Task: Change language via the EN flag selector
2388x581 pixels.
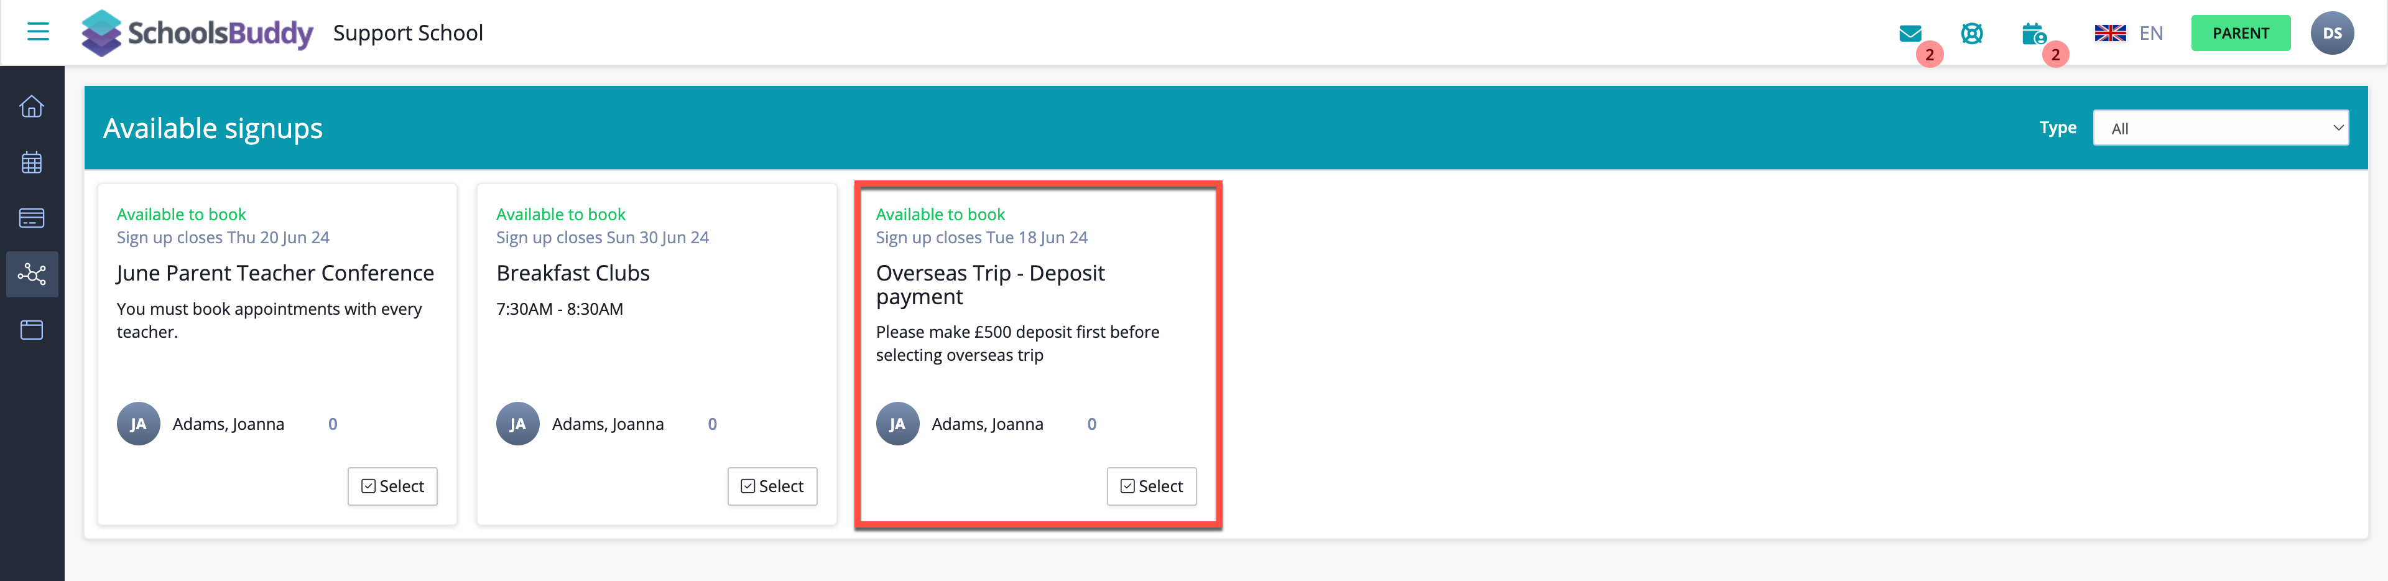Action: 2129,34
